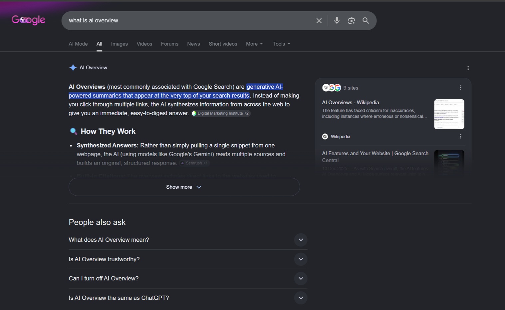505x310 pixels.
Task: Open AI Overview three-dot options menu
Action: [x=468, y=68]
